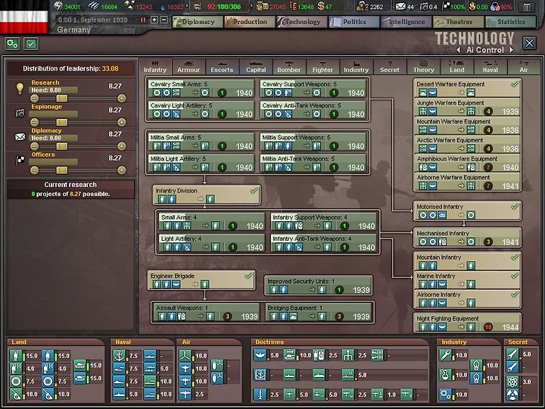
Task: Research Infantry Support Weapons technology
Action: pyautogui.click(x=324, y=222)
